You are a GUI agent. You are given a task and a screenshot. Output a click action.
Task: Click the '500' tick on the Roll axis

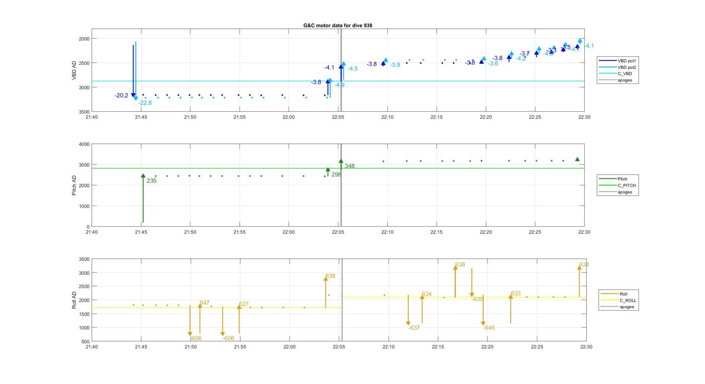point(85,342)
